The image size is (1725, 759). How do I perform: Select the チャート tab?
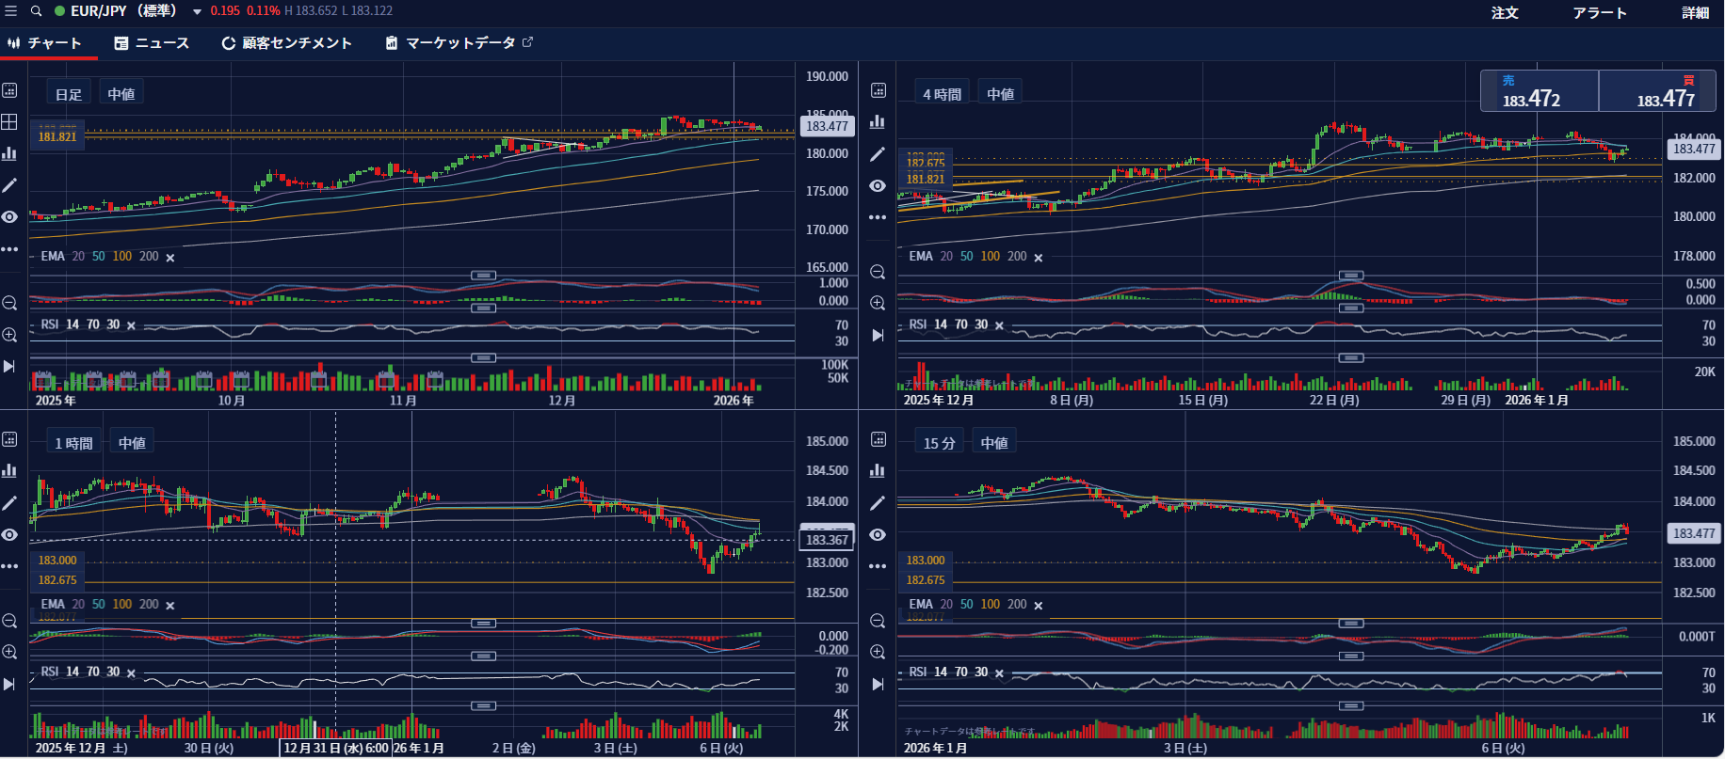coord(44,43)
